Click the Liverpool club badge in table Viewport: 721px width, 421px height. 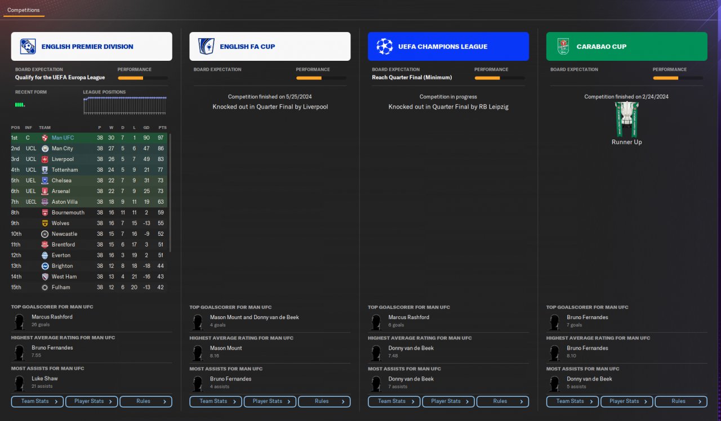pos(45,159)
